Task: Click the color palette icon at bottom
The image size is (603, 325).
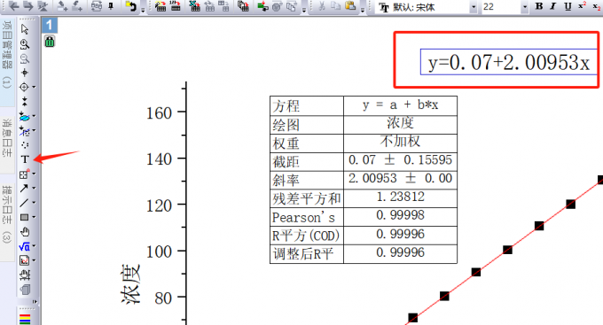Action: (x=25, y=319)
